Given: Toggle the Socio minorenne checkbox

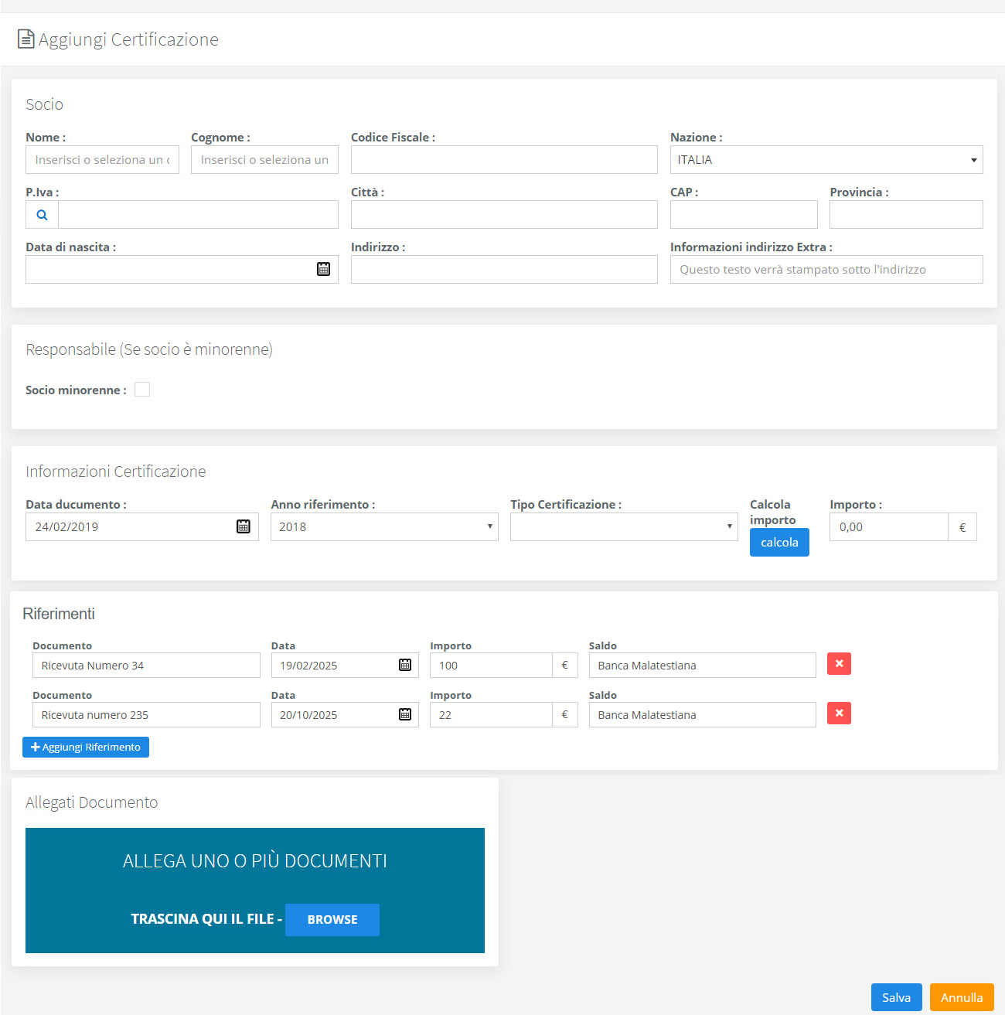Looking at the screenshot, I should click(x=142, y=390).
